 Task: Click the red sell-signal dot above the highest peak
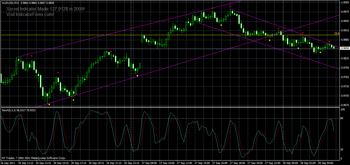tap(230, 6)
